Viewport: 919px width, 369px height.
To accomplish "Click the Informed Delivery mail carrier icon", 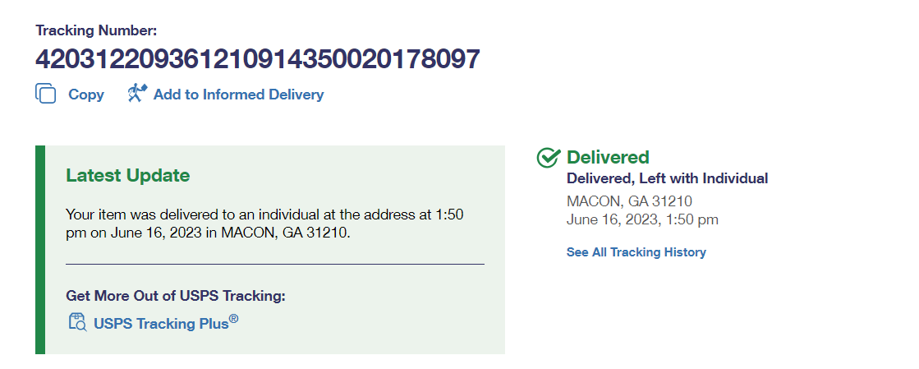I will (x=136, y=94).
